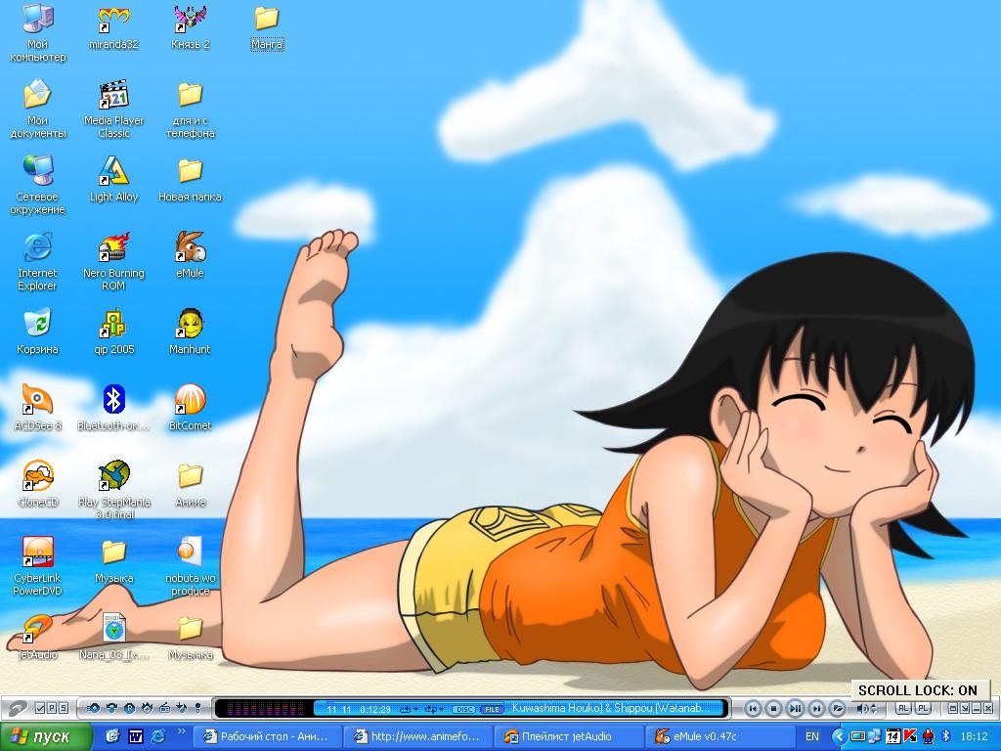The image size is (1001, 751).
Task: Select the Манга folder
Action: click(x=266, y=26)
